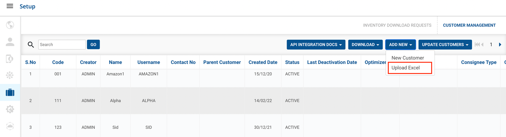Open the gear settings sidebar icon

click(10, 109)
